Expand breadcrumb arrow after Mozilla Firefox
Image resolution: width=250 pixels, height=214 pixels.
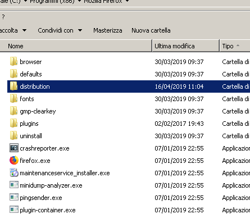pyautogui.click(x=127, y=2)
